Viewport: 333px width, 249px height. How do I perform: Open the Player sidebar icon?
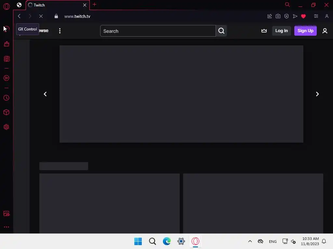7,78
